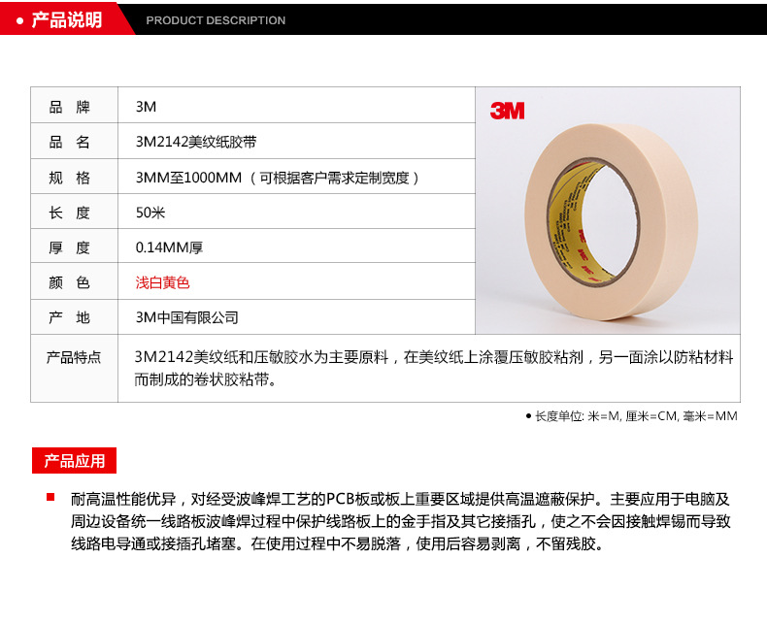Click the white dot in the 产品说明 header

(x=20, y=19)
